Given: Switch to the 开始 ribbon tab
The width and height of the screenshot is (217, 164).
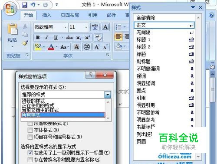Looking at the screenshot, I should coord(28,15).
